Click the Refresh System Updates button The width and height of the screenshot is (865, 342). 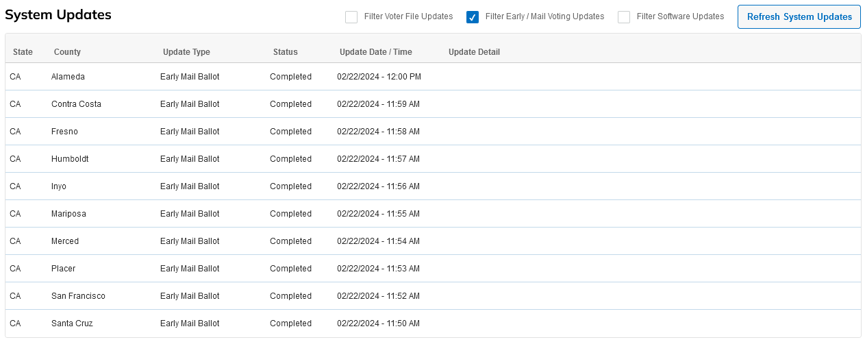pyautogui.click(x=799, y=17)
